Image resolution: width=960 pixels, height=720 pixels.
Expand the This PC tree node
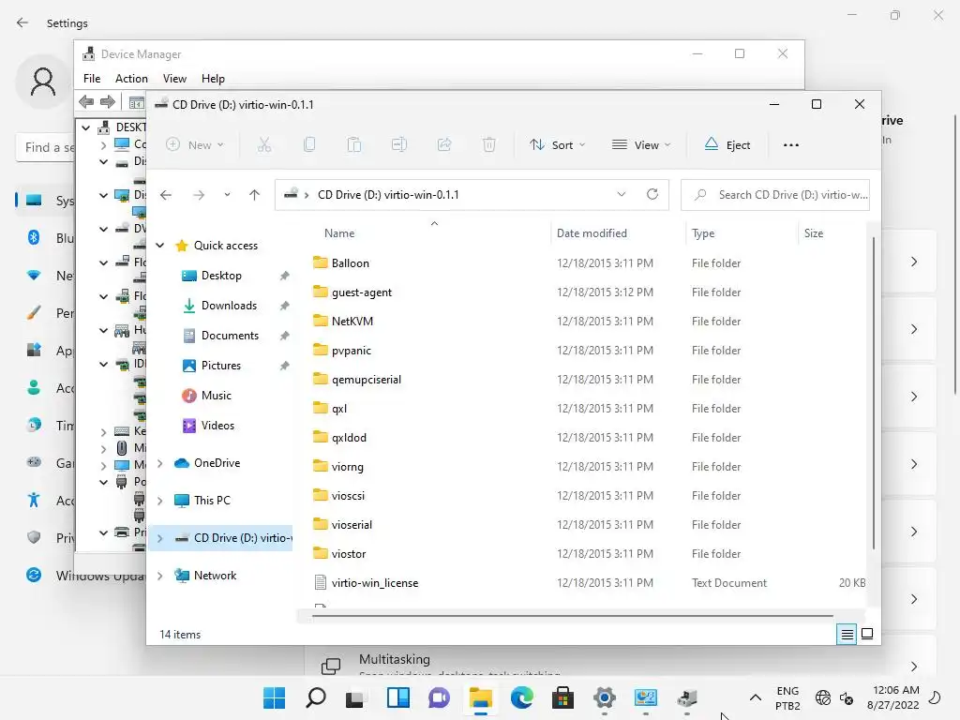click(x=160, y=501)
